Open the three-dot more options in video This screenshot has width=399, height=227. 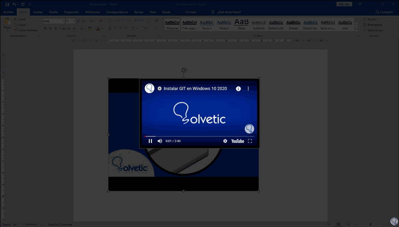[248, 89]
